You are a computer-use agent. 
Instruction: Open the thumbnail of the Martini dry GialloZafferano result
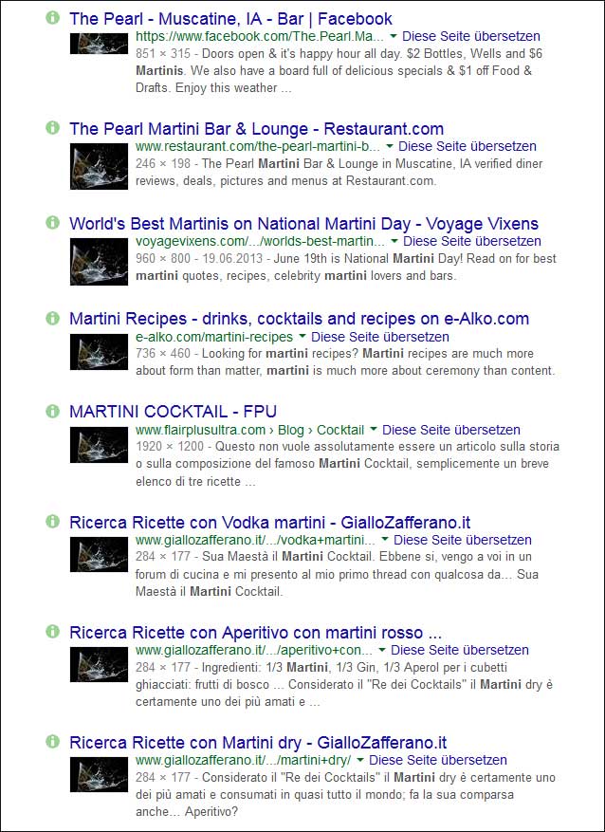pos(100,775)
